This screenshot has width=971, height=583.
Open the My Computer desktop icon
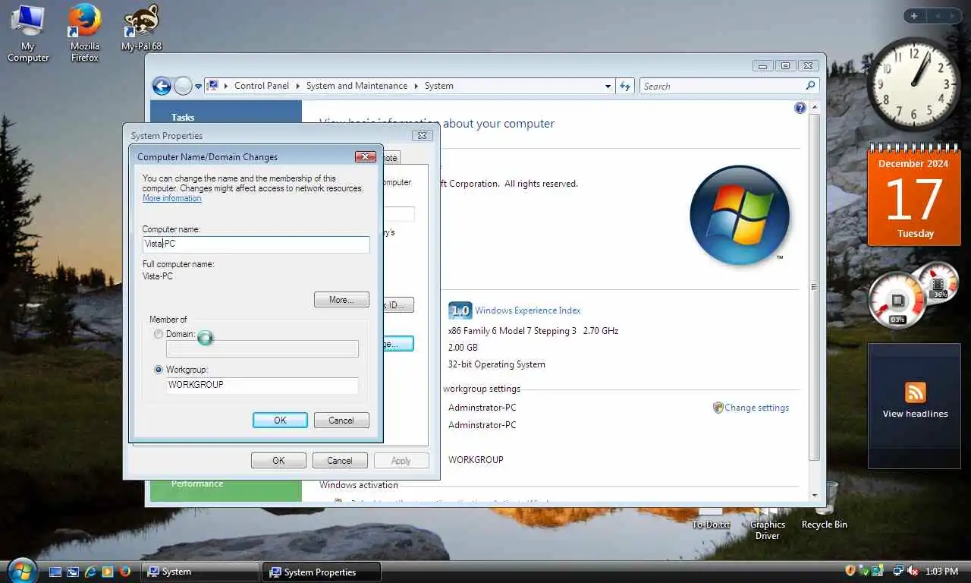coord(28,33)
